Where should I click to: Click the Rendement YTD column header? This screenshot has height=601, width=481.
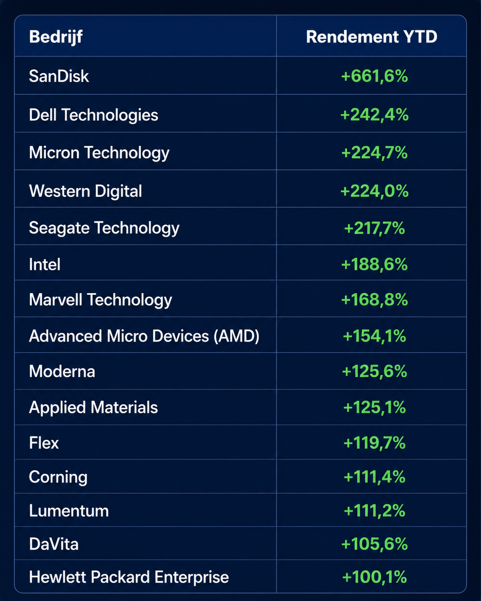(x=372, y=37)
